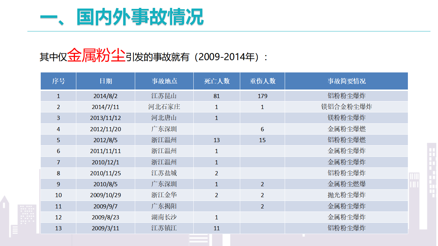Click injured count 6 in row 4

point(262,129)
